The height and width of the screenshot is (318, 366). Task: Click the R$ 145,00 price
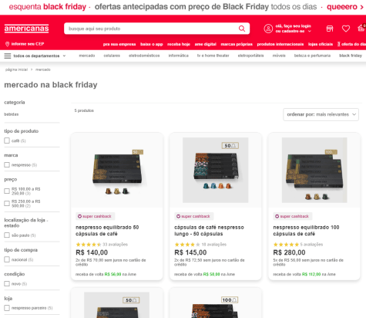pyautogui.click(x=190, y=252)
